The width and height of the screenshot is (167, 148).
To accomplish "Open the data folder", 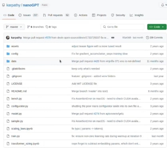I will 14,61.
